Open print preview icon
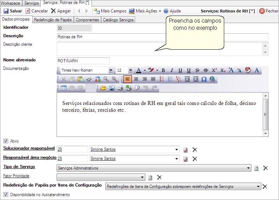 point(137,88)
